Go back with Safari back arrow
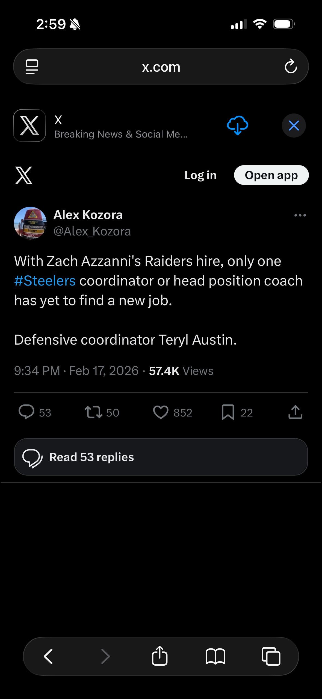This screenshot has height=699, width=322. click(48, 656)
